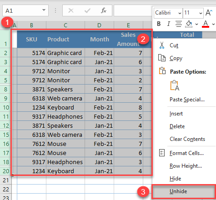Apply the fill color bucket
Viewport: 216px width, 200px height.
click(x=189, y=24)
